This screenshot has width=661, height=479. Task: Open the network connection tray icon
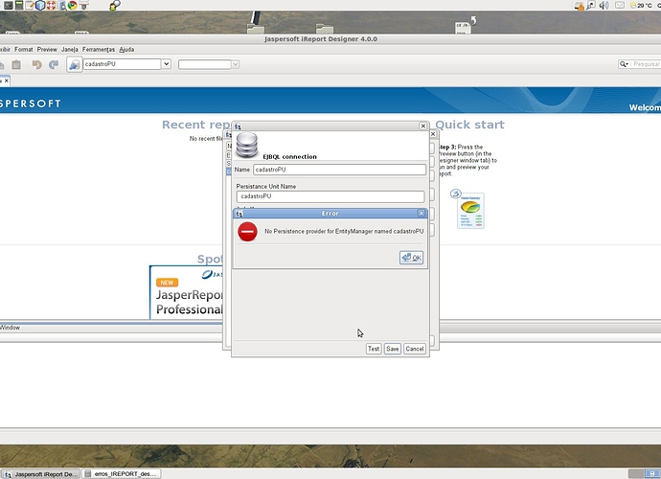591,5
